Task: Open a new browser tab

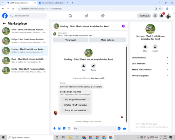Action: pos(72,3)
